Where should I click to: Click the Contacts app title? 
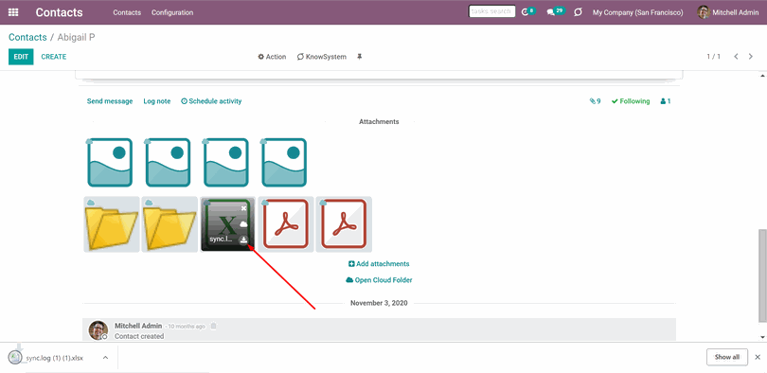(x=60, y=12)
